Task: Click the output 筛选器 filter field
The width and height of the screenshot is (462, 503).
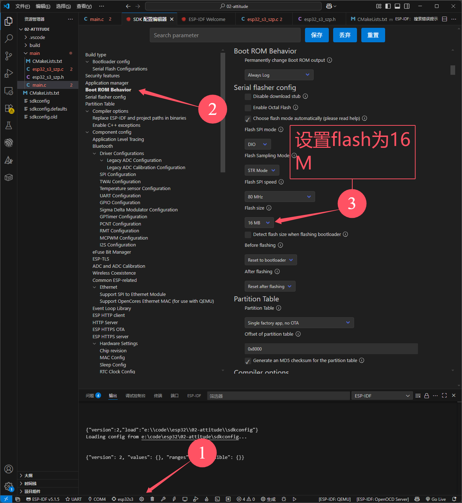Action: click(x=279, y=396)
